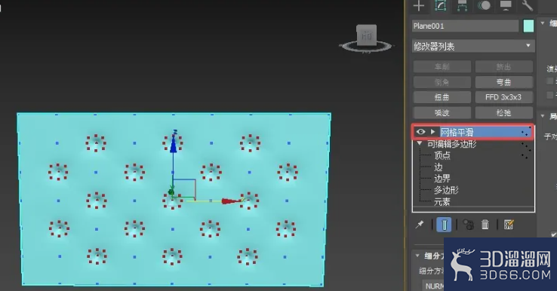Viewport: 557px width, 291px height.
Task: Select 可编辑多边形 in the modifier stack
Action: coord(451,144)
